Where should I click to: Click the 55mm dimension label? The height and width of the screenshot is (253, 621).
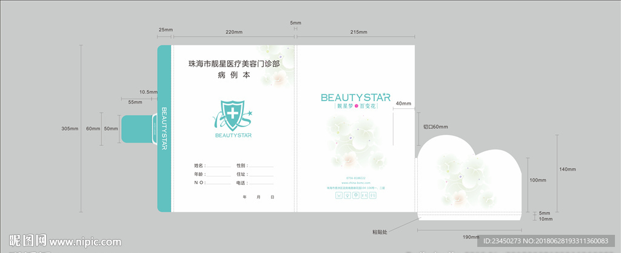pyautogui.click(x=135, y=102)
